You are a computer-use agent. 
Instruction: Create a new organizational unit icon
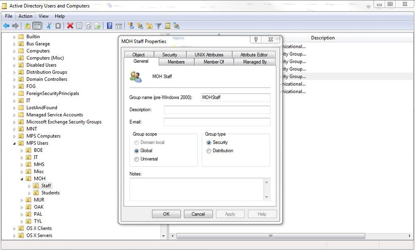click(x=149, y=26)
